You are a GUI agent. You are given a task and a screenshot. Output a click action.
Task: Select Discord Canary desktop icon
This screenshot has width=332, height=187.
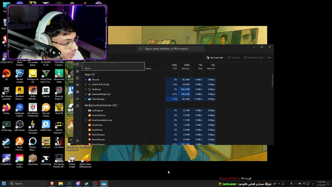tap(46, 110)
